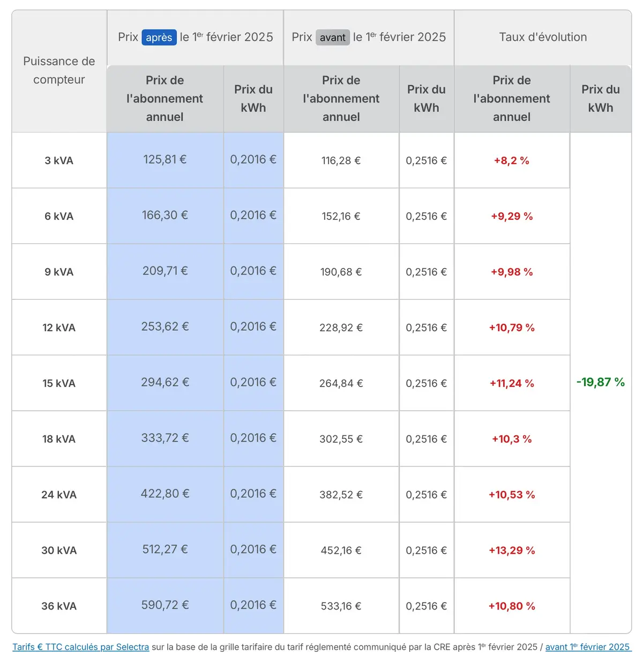643x661 pixels.
Task: Select the 'Puissance de compteur' header
Action: click(x=59, y=70)
